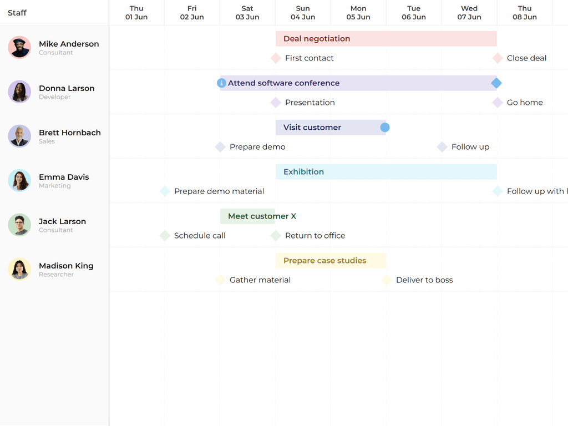Select the Prepare case studies event
568x426 pixels.
pos(331,261)
